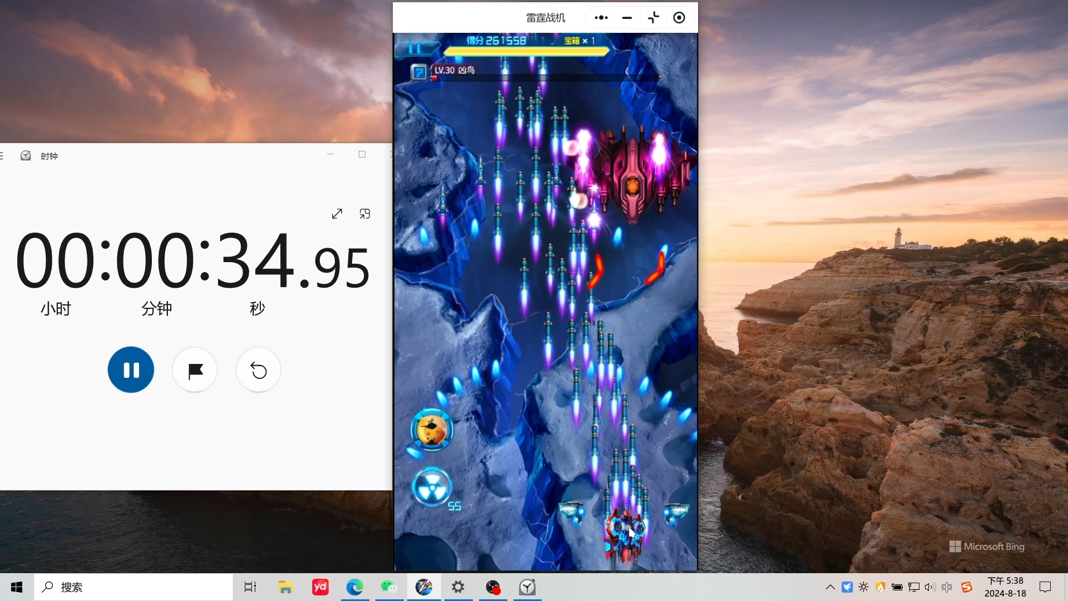The image size is (1068, 601).
Task: Click the 宝箱 × 1 treasure counter
Action: [x=580, y=41]
